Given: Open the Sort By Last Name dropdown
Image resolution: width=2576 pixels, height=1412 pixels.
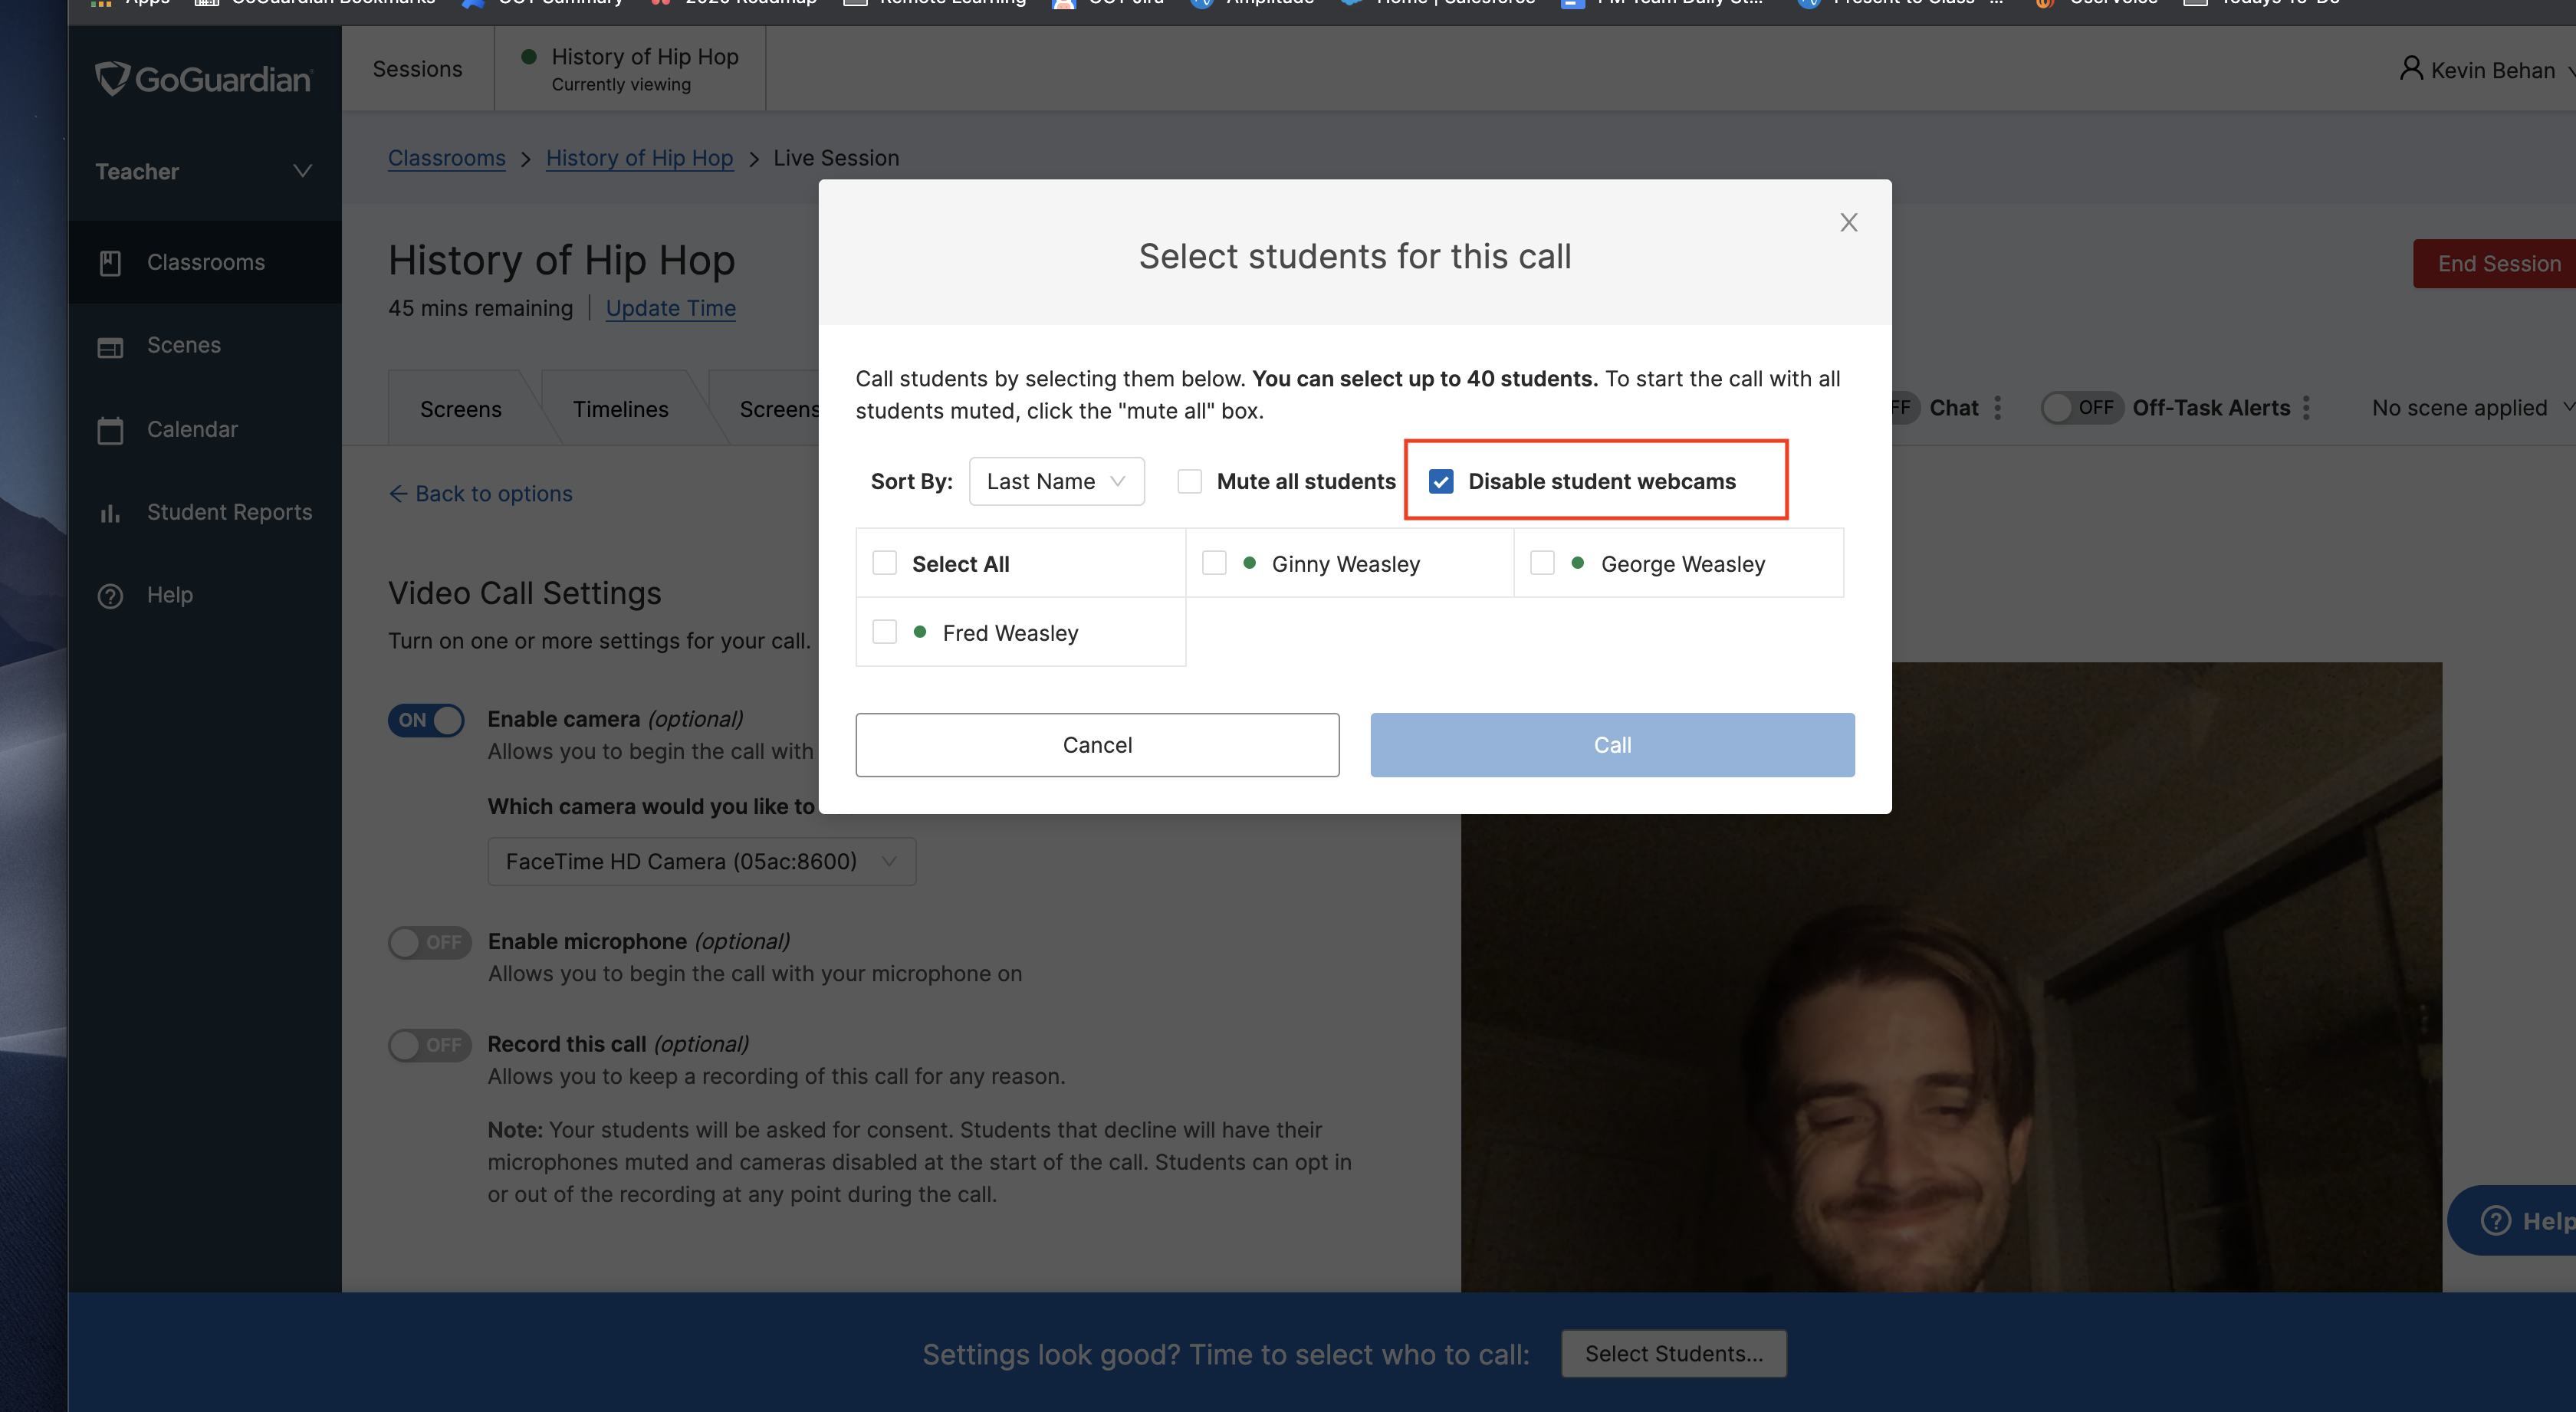Looking at the screenshot, I should (x=1056, y=481).
